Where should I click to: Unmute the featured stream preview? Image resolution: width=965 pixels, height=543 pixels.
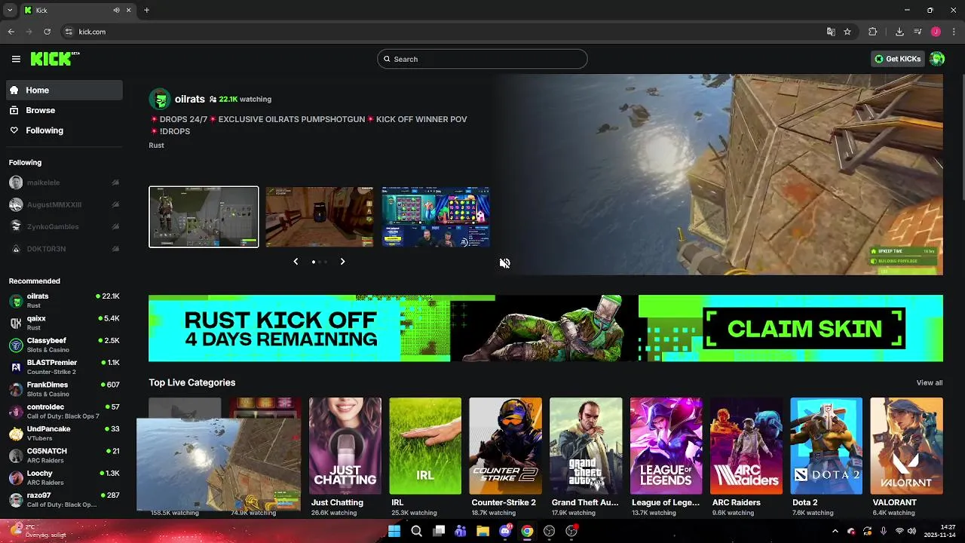pyautogui.click(x=504, y=262)
